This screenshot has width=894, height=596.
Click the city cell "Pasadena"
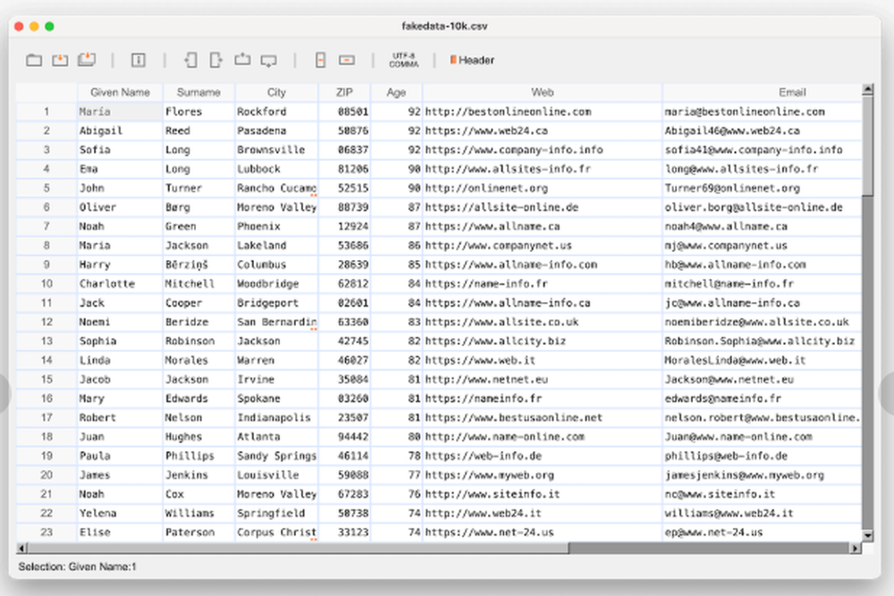click(x=276, y=130)
